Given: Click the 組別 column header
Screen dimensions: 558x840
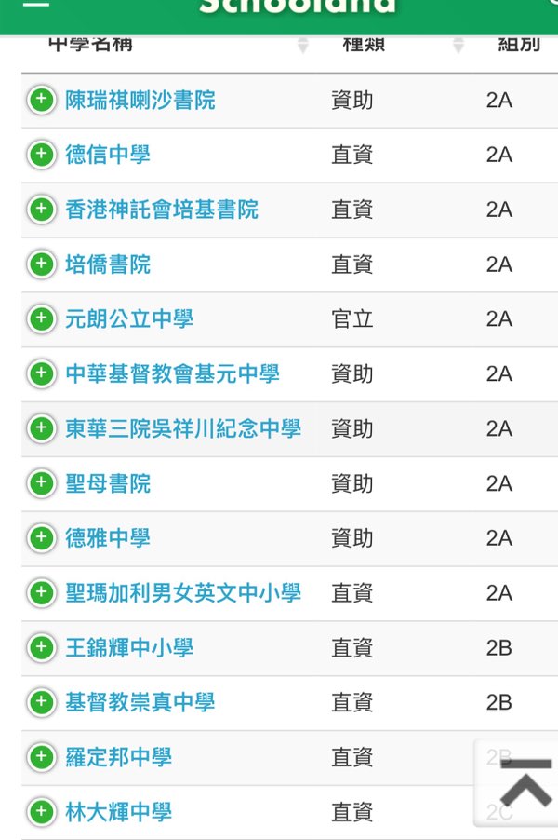Looking at the screenshot, I should [x=519, y=45].
